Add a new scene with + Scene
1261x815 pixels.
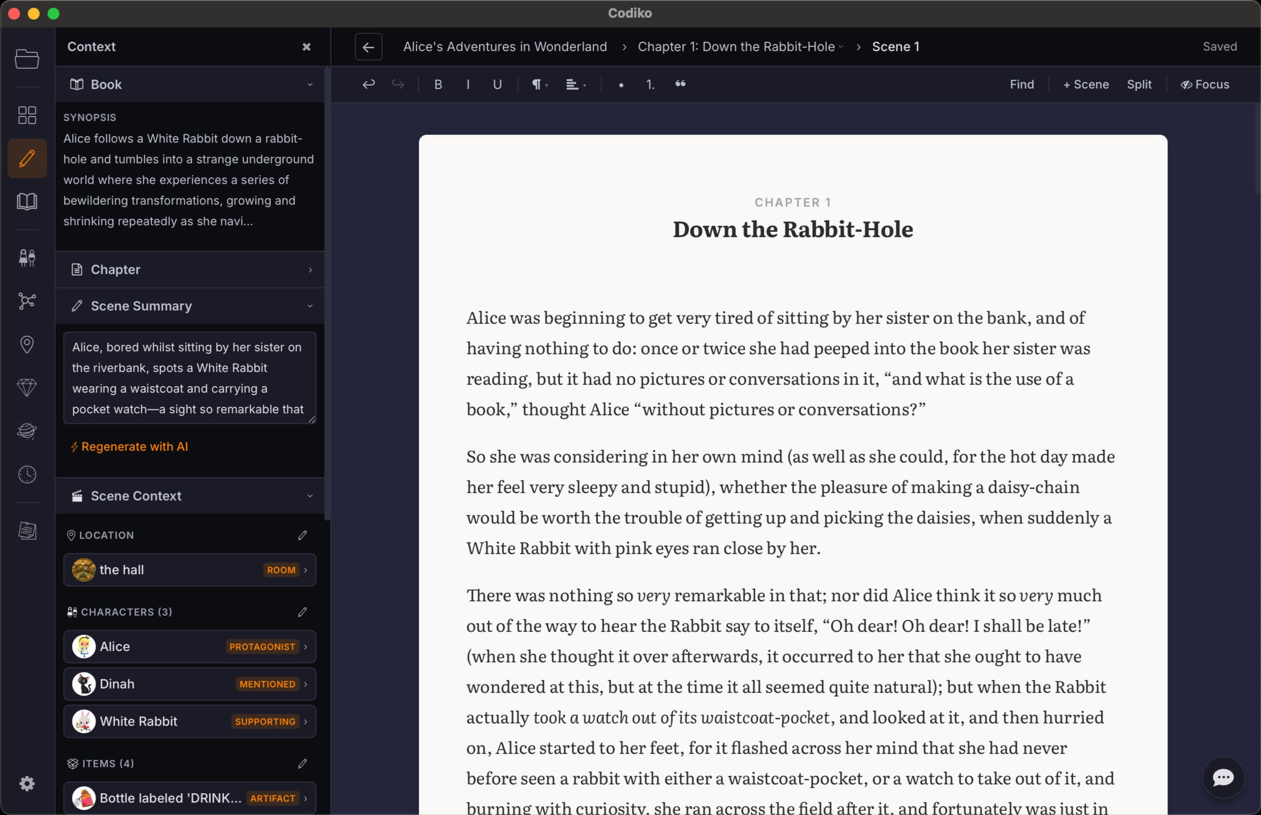pyautogui.click(x=1086, y=84)
